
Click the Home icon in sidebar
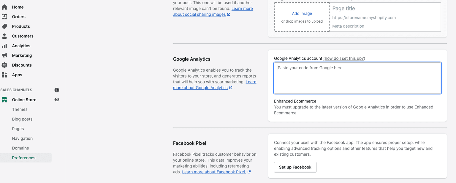4,7
